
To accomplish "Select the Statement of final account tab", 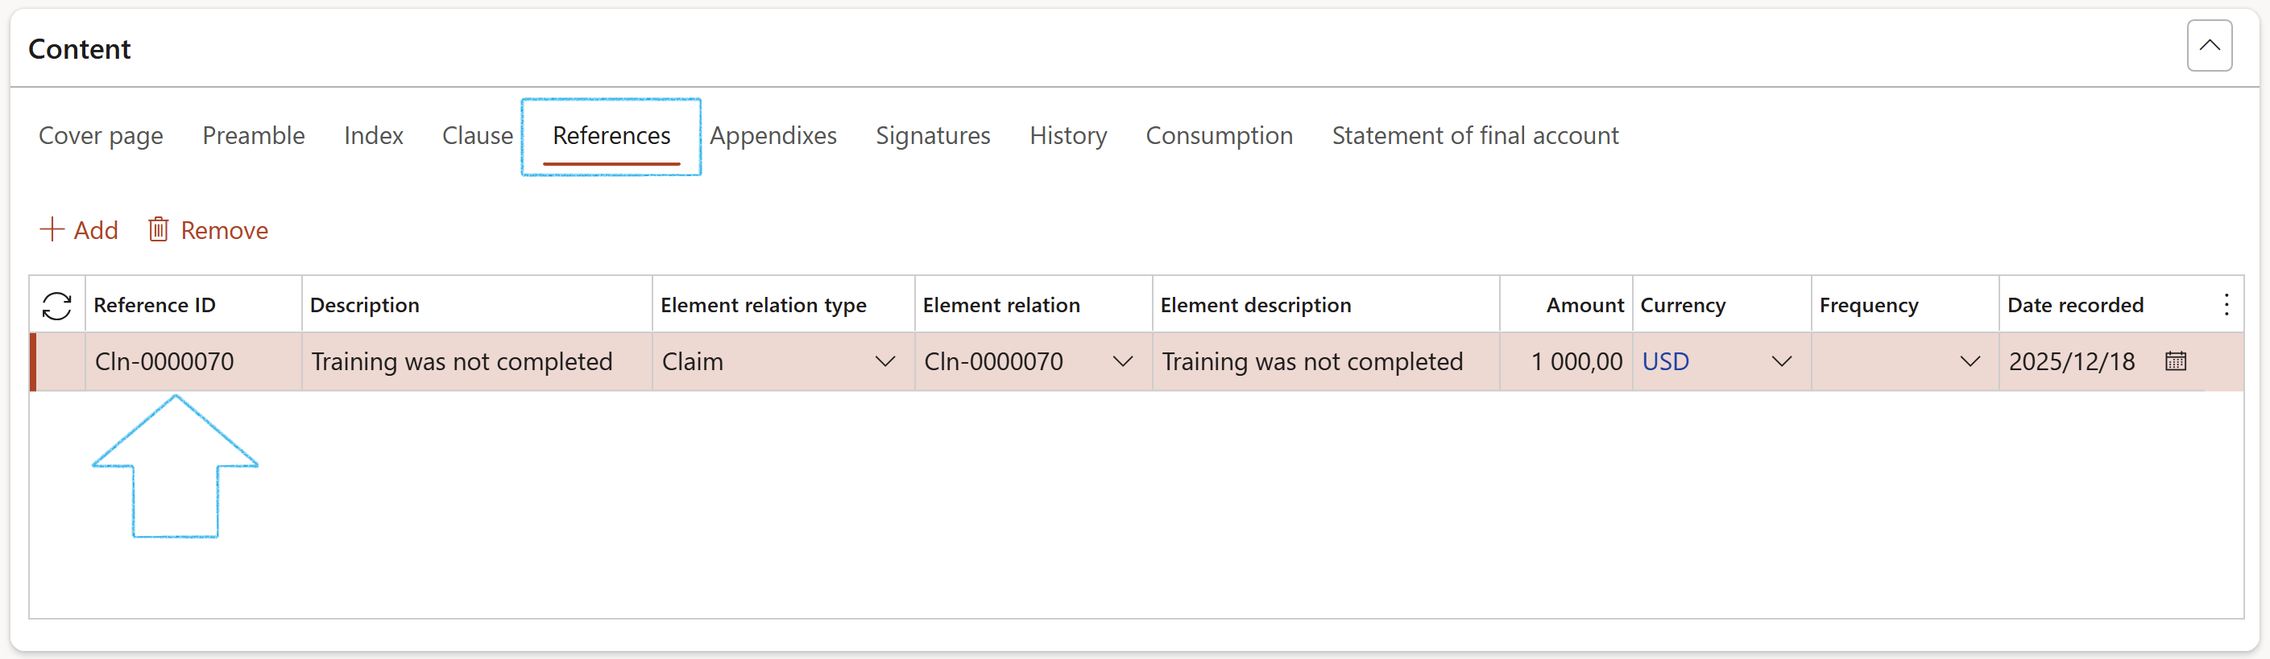I will coord(1474,135).
